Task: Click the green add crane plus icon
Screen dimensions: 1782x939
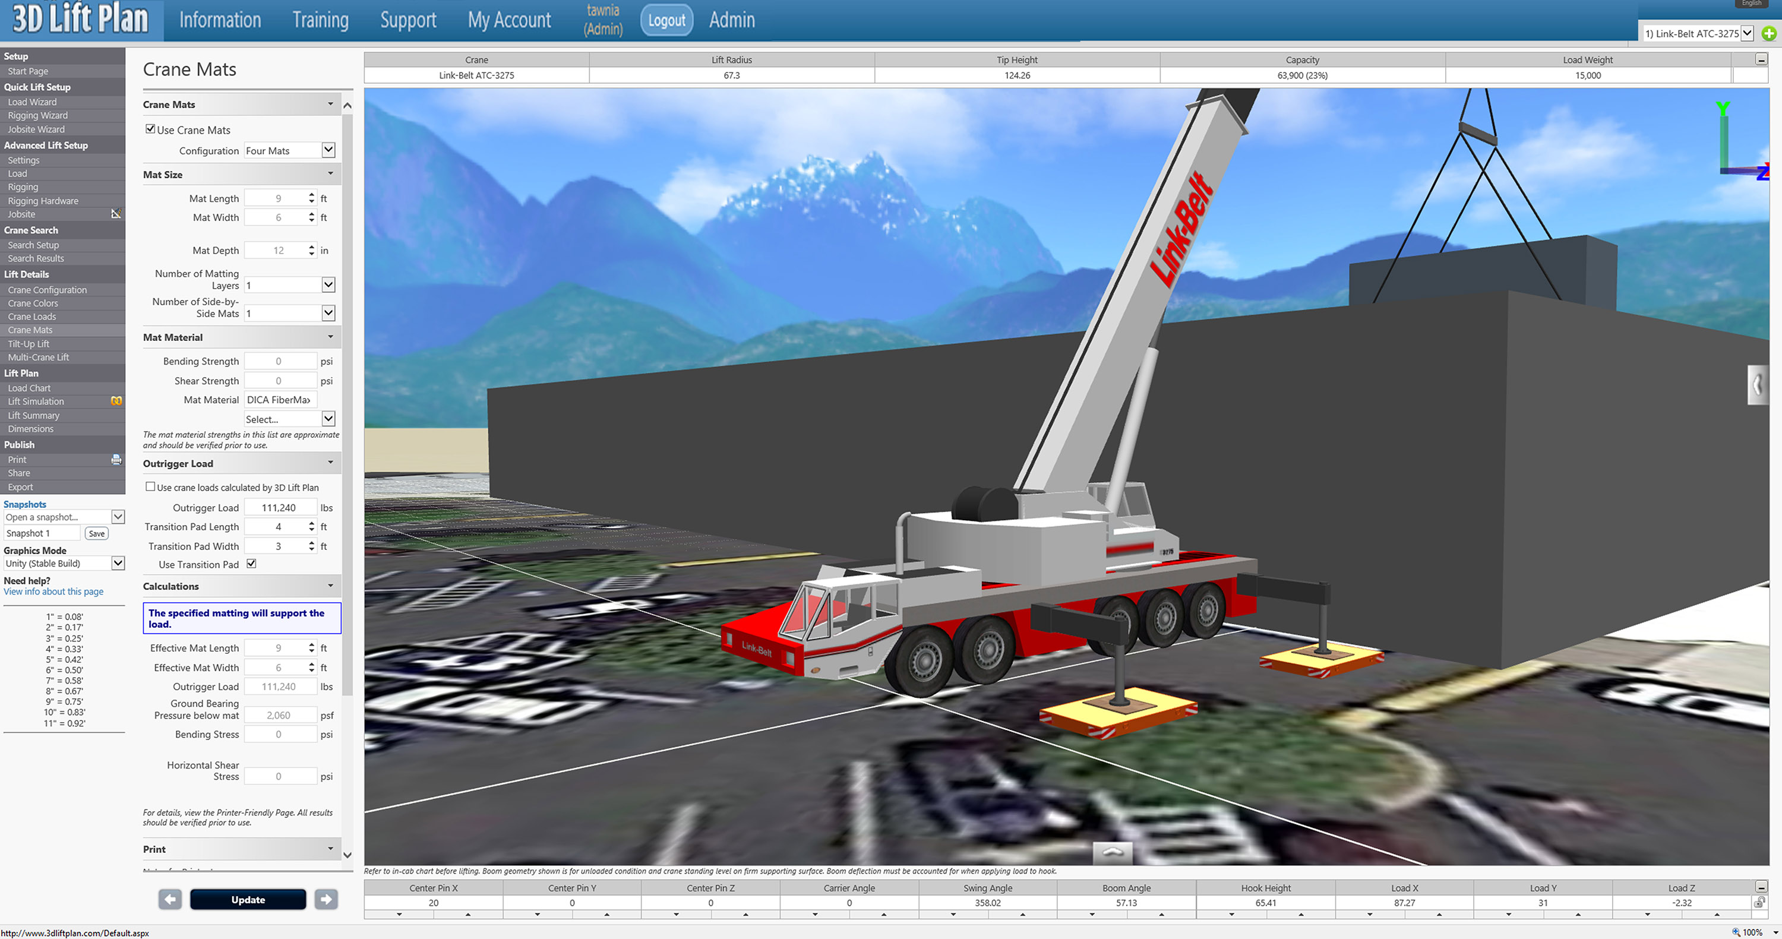Action: (1769, 33)
